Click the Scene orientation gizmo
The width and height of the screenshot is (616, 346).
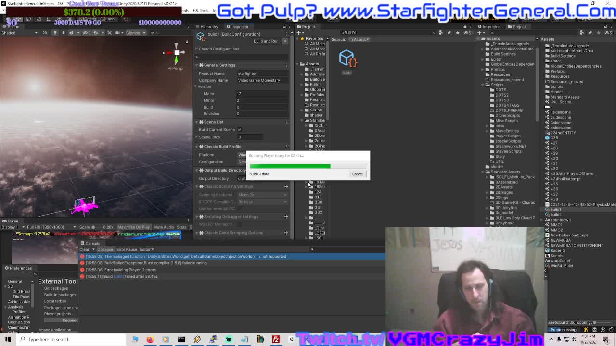point(176,53)
